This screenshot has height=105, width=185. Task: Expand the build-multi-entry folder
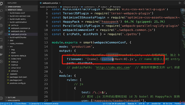pos(21,19)
